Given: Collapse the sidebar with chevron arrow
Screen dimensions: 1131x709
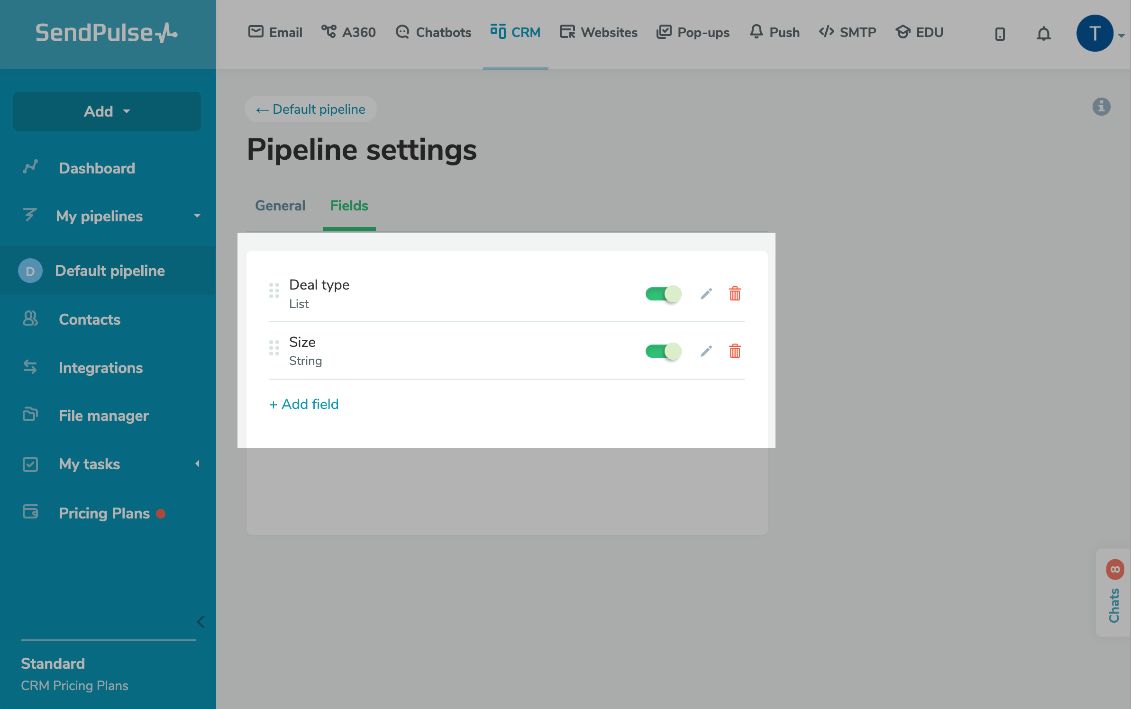Looking at the screenshot, I should tap(201, 622).
